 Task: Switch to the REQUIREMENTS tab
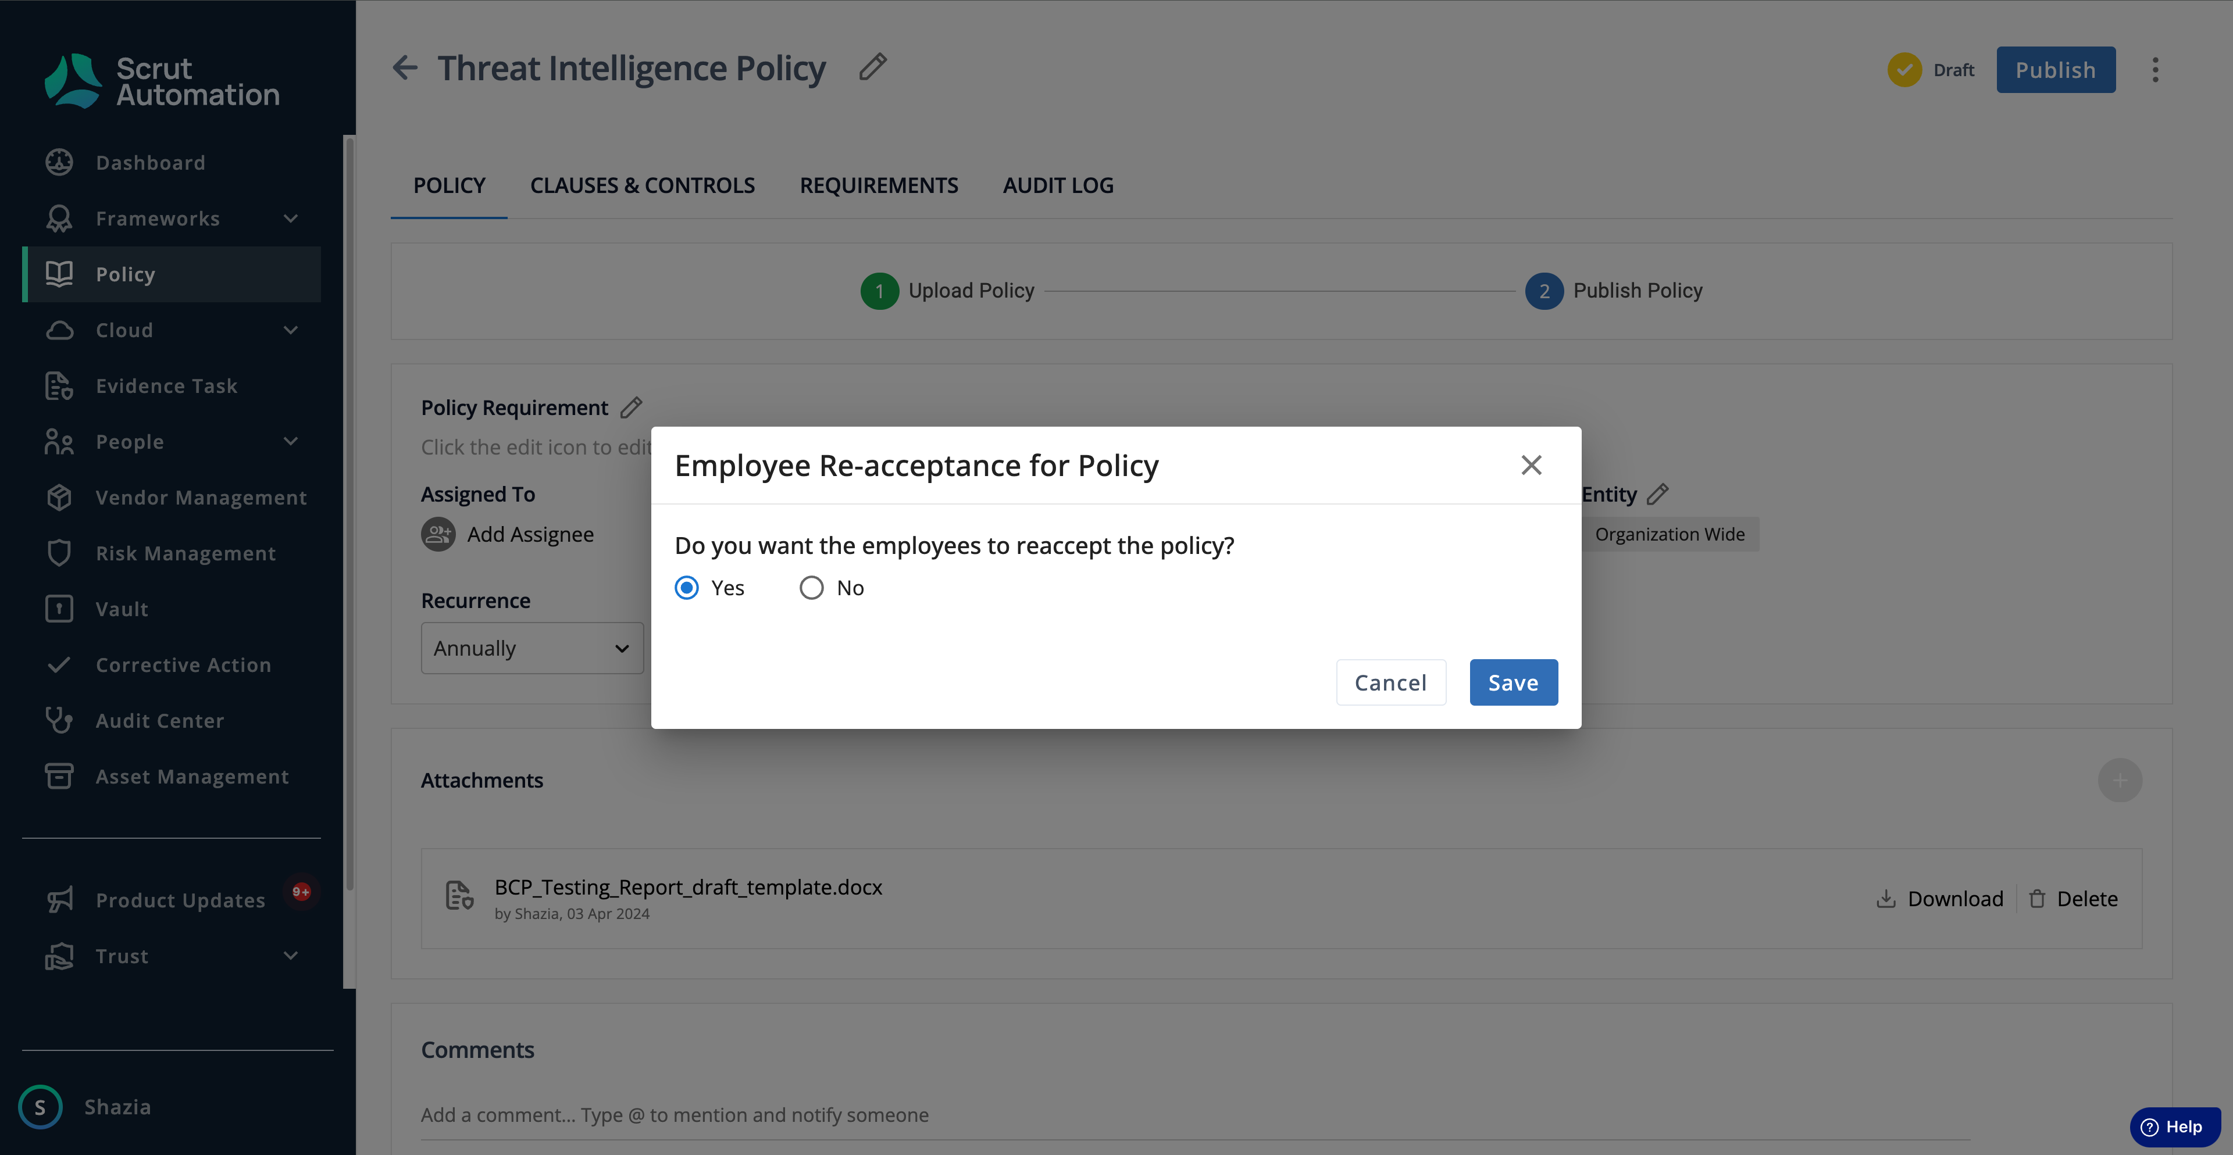879,185
